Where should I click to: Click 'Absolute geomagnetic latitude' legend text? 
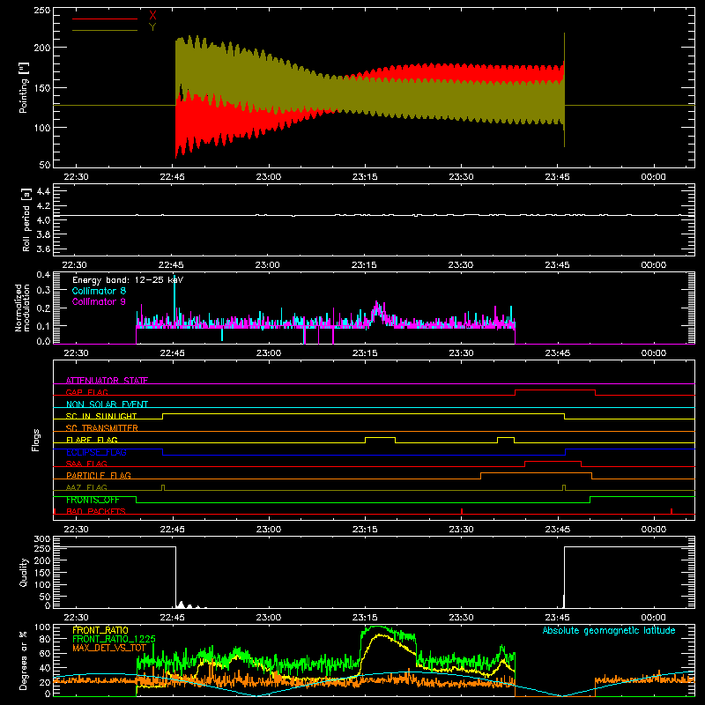[609, 630]
